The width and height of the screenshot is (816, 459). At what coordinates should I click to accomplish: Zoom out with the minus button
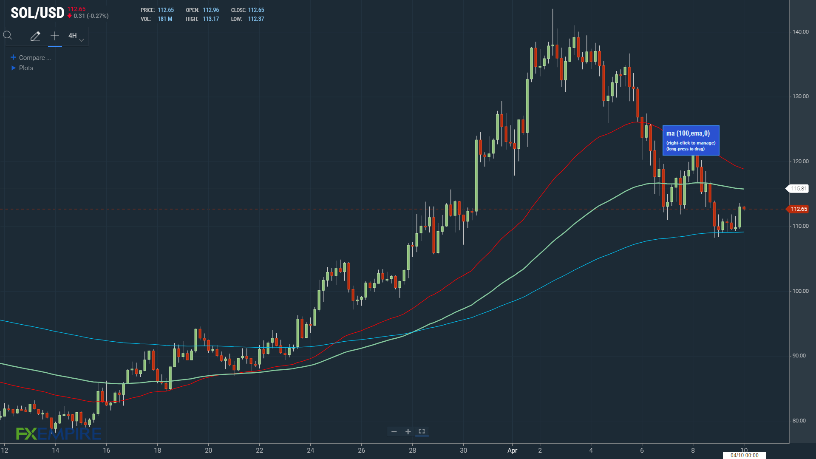pos(394,432)
